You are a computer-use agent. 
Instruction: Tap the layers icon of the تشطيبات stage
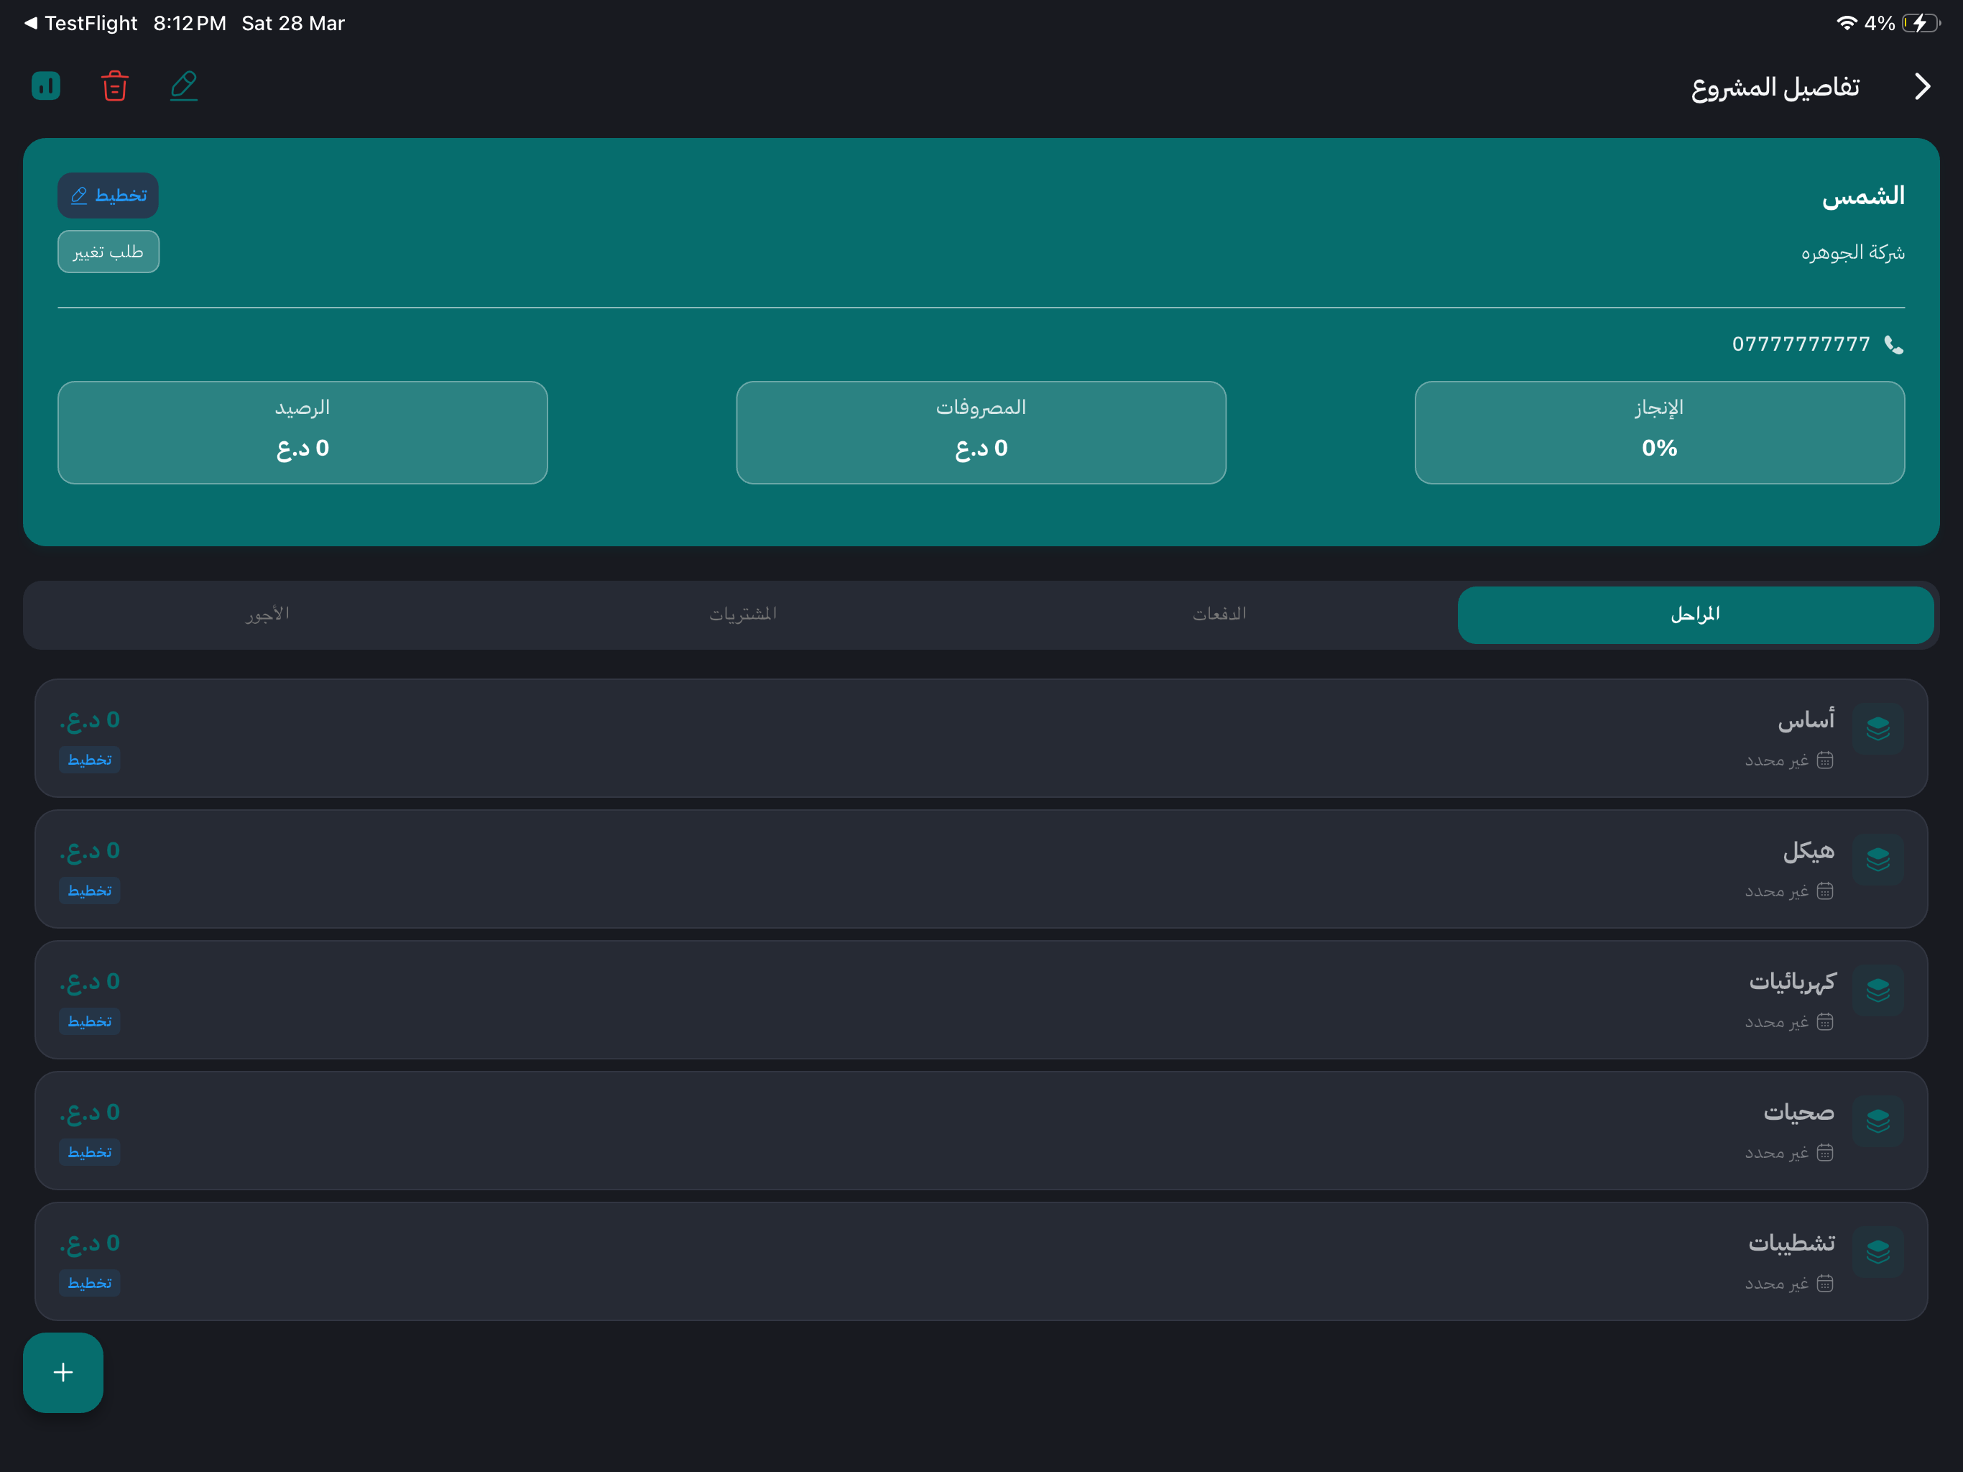click(1877, 1252)
